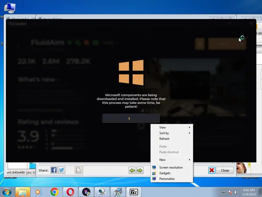Open 7-Zip from the taskbar
This screenshot has height=197, width=262.
click(x=134, y=192)
